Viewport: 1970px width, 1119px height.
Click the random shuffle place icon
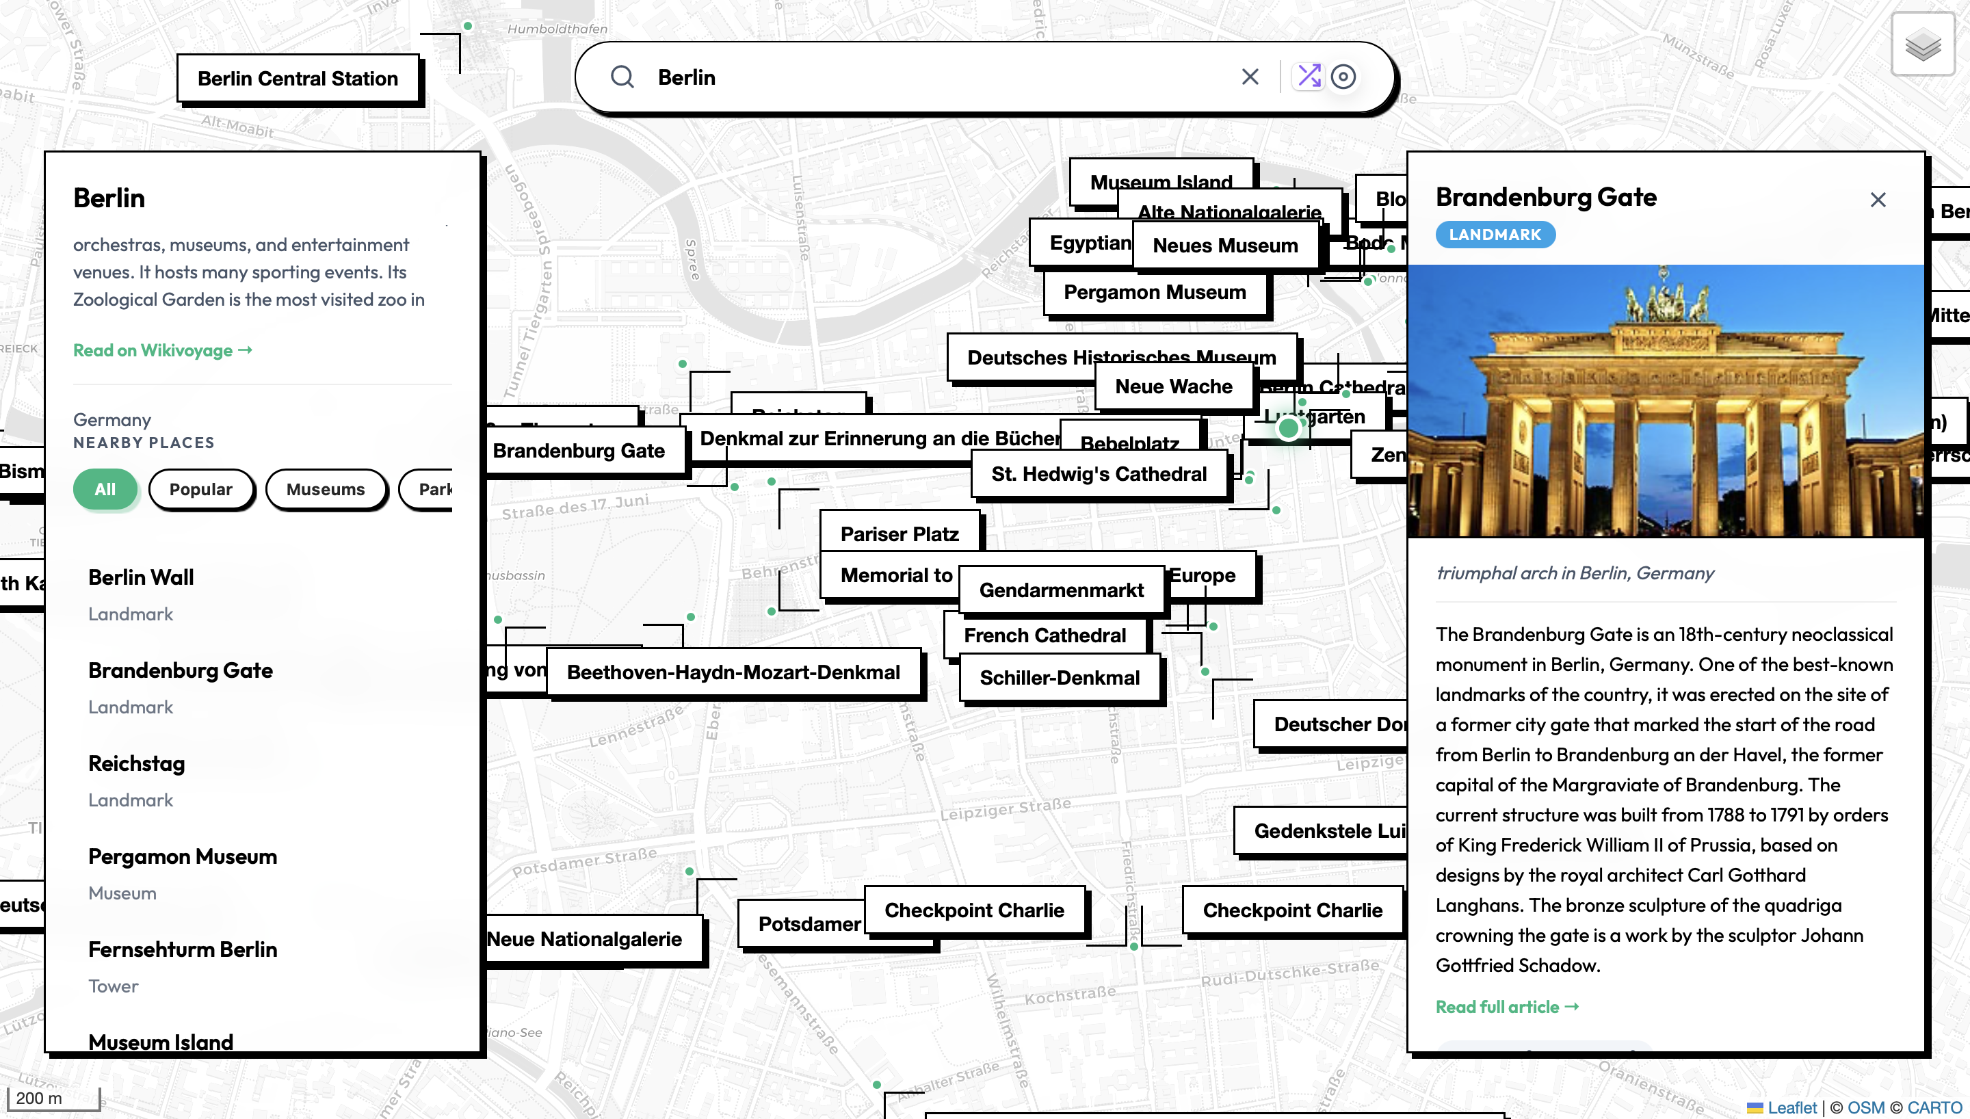point(1309,76)
